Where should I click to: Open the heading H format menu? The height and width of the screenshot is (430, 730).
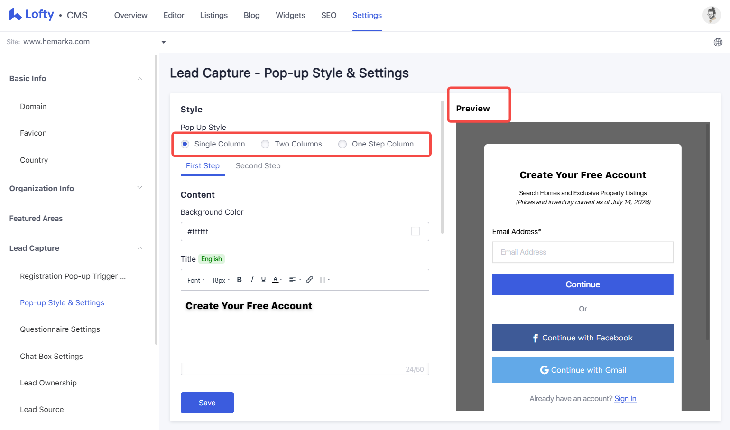point(325,280)
